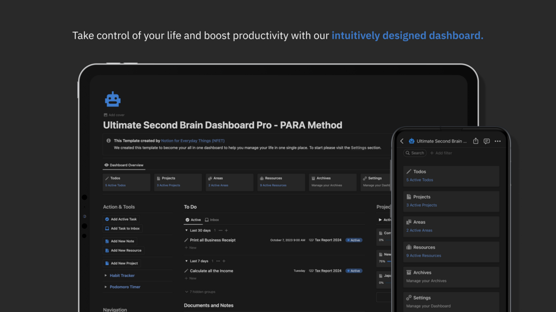Expand the Podomoro Timer toggle
The image size is (556, 312).
106,287
